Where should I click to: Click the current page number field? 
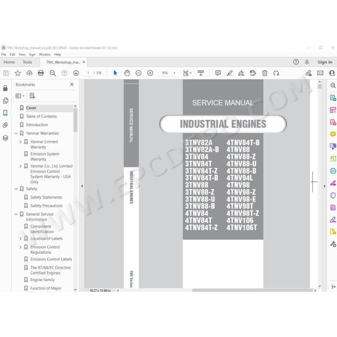pyautogui.click(x=88, y=73)
